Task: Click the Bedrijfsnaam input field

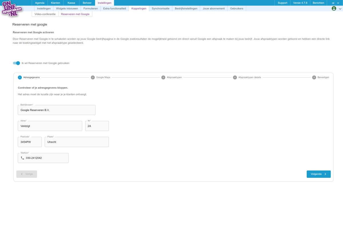Action: click(x=57, y=110)
